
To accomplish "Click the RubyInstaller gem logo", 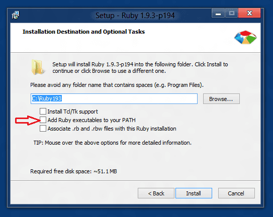I will coord(245,37).
